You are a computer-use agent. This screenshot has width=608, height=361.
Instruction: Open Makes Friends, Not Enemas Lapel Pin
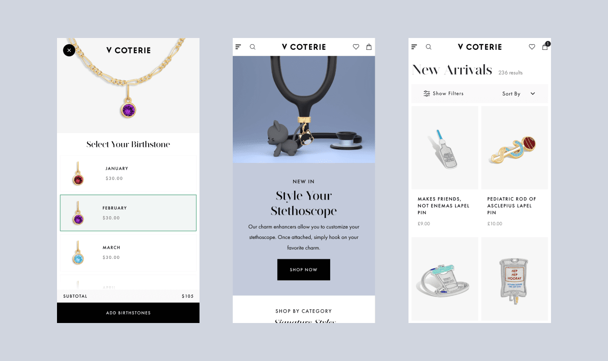click(x=444, y=206)
